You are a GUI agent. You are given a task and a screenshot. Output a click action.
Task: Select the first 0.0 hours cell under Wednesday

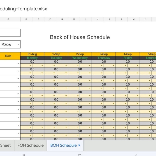(80, 62)
